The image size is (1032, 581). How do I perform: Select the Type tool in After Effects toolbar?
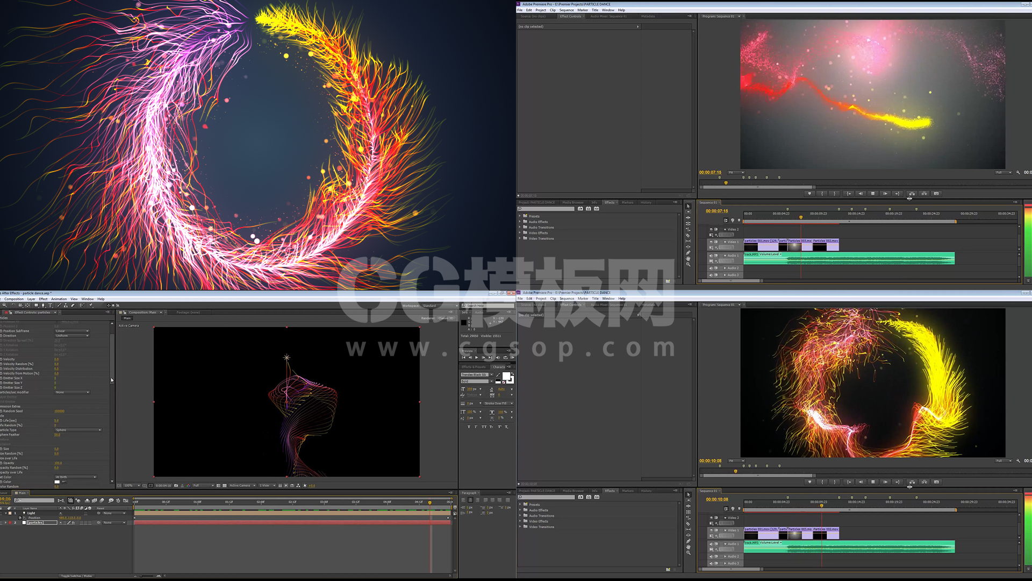pos(50,305)
